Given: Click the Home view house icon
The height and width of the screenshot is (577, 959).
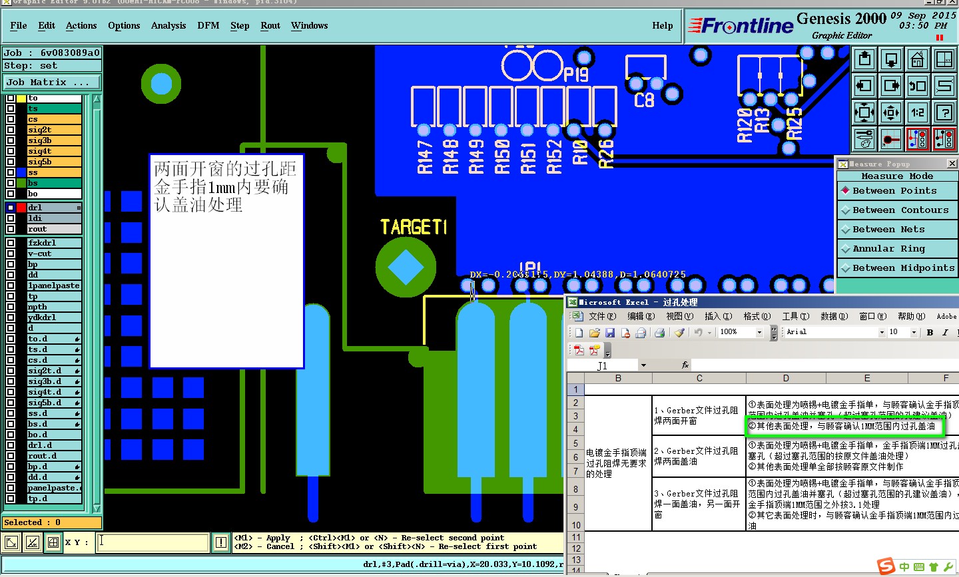Looking at the screenshot, I should 918,59.
